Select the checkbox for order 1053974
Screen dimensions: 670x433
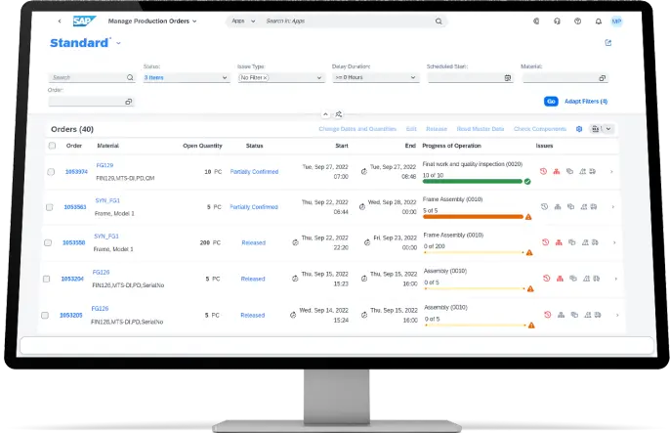click(x=51, y=172)
